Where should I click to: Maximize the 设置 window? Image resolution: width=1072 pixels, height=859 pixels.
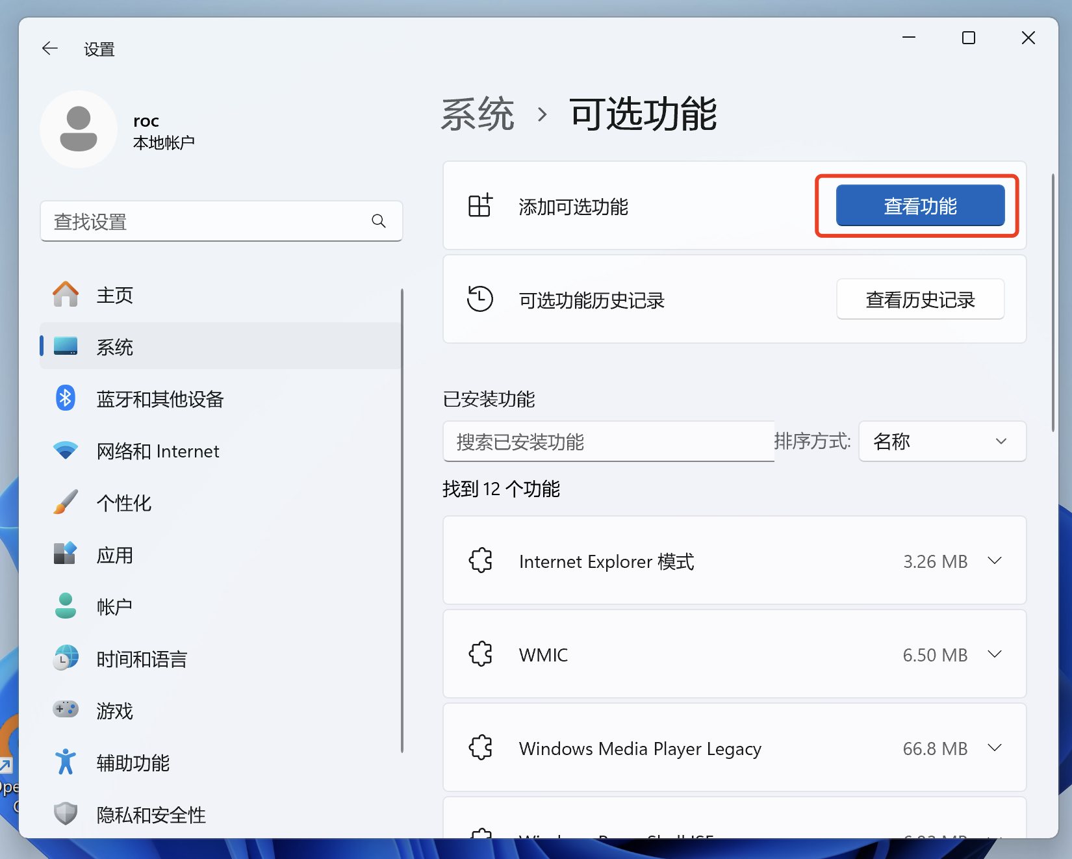point(968,38)
